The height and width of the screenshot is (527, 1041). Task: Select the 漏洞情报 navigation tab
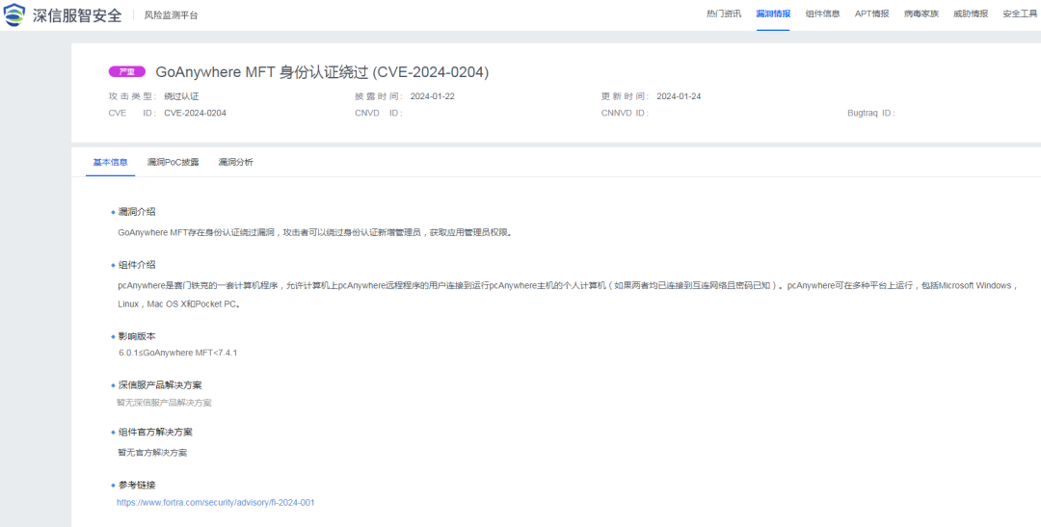(773, 13)
